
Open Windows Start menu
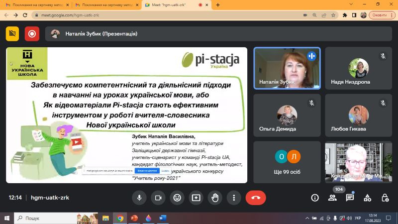[x=7, y=218]
